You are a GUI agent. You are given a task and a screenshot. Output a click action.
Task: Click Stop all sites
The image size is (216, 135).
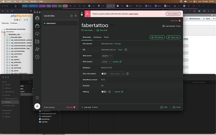tap(71, 107)
